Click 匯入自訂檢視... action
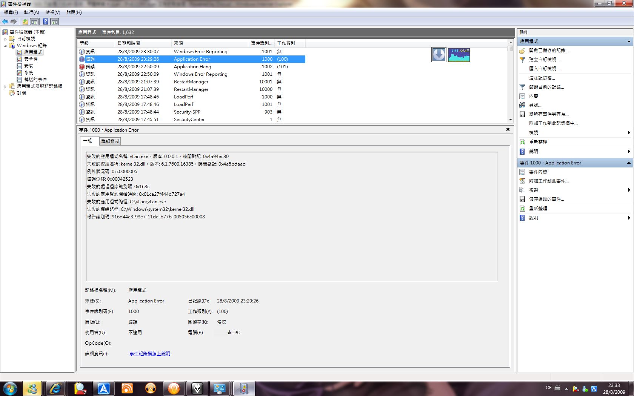The width and height of the screenshot is (634, 396). point(544,69)
